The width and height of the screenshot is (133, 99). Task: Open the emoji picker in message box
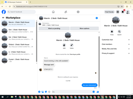(x=94, y=92)
